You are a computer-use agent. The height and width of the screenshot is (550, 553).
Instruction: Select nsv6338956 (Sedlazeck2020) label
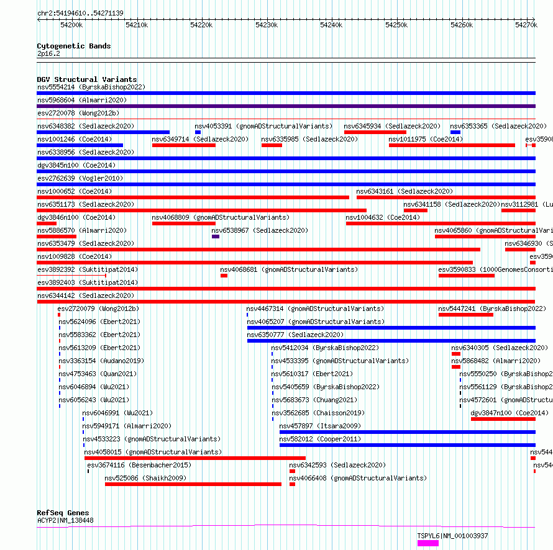[86, 152]
